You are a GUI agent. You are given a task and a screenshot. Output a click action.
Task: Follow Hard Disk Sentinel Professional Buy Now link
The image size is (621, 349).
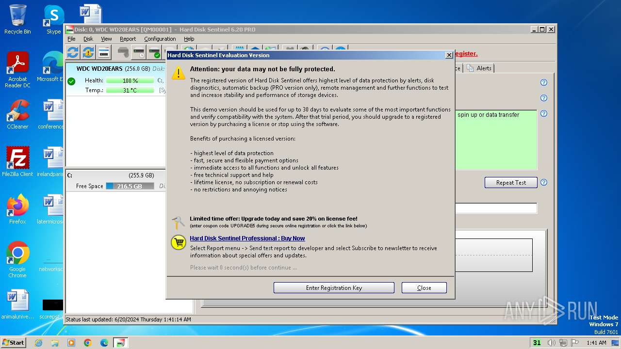click(x=247, y=238)
